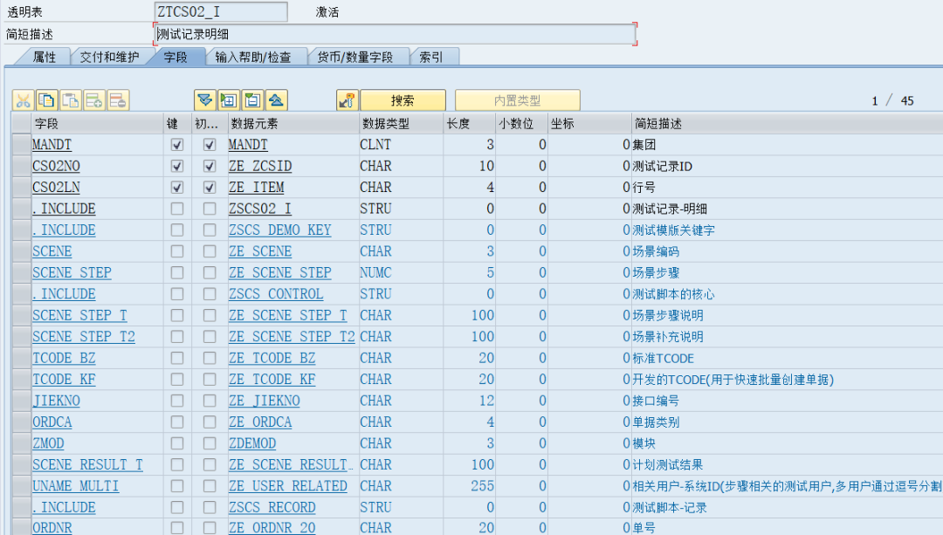Screen dimensions: 943x535
Task: Uncheck the key checkbox for MANDT
Action: click(178, 144)
